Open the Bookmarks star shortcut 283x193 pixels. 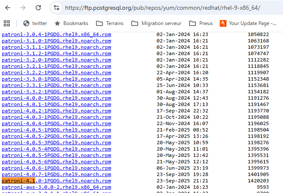(x=72, y=23)
